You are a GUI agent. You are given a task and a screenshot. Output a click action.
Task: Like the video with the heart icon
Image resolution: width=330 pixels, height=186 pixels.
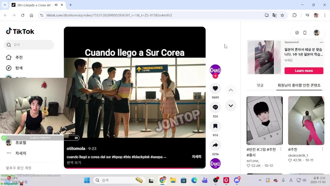click(x=215, y=88)
